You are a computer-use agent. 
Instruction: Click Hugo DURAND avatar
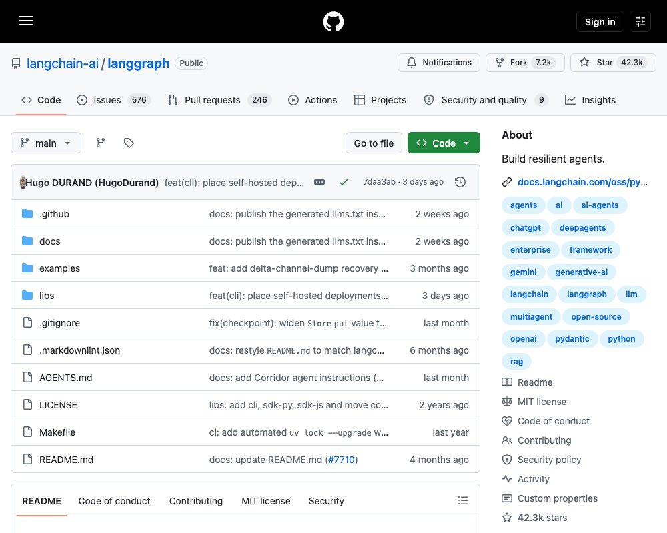23,183
